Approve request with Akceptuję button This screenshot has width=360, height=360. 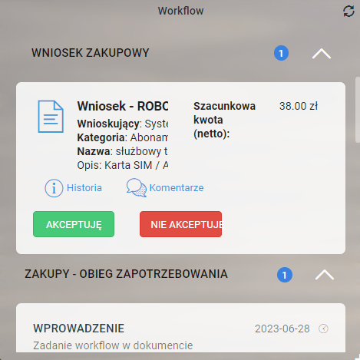click(74, 224)
